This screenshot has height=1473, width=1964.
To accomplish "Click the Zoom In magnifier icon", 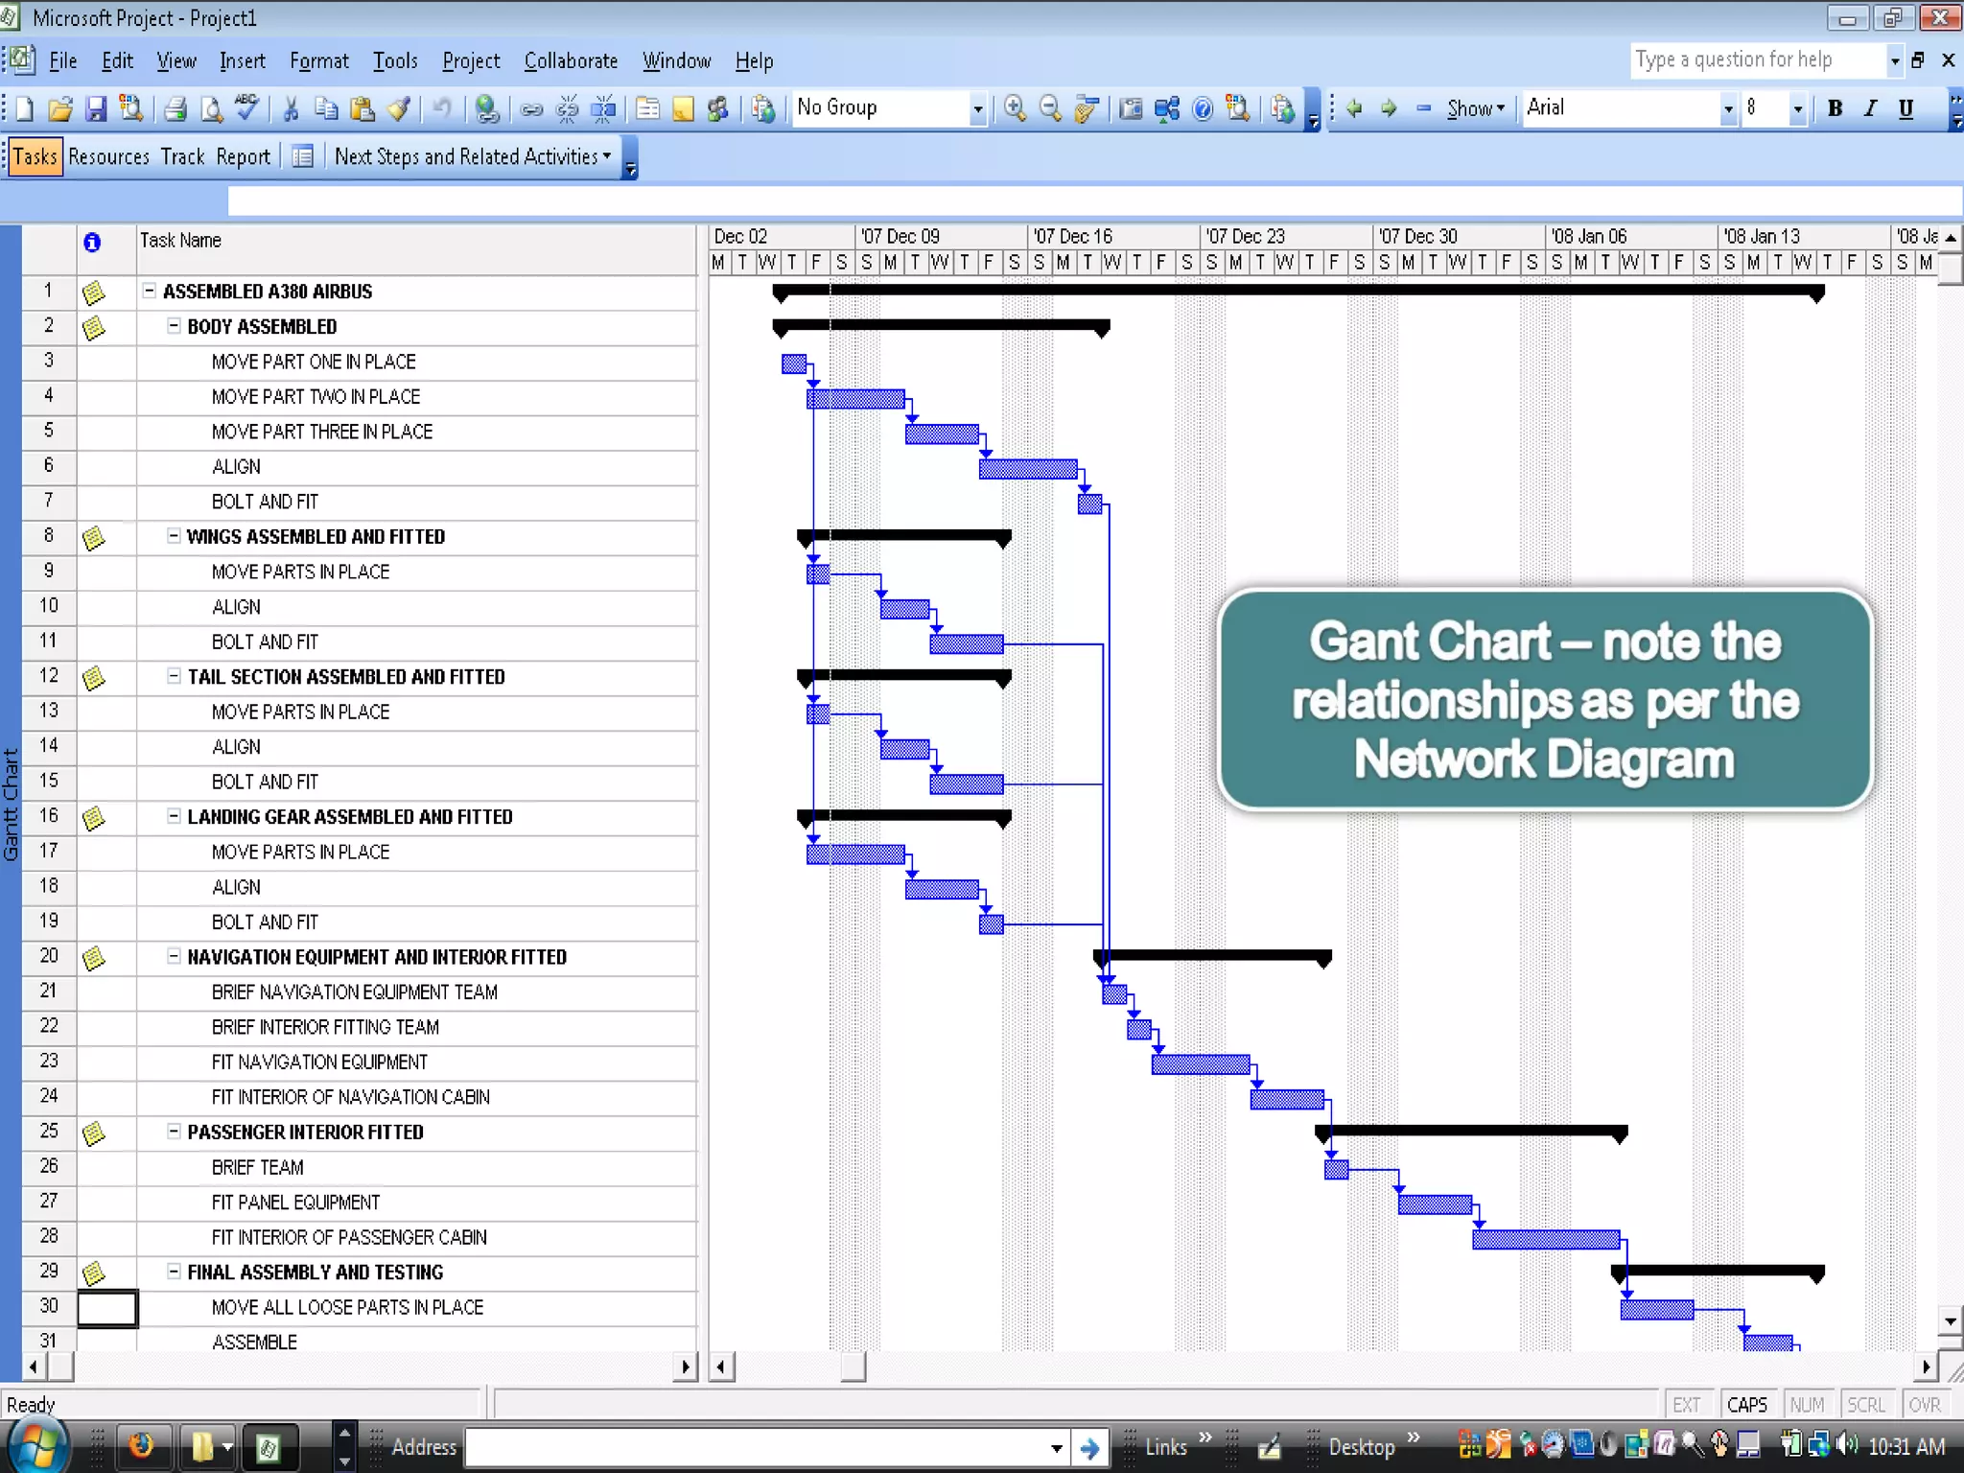I will [x=1015, y=109].
